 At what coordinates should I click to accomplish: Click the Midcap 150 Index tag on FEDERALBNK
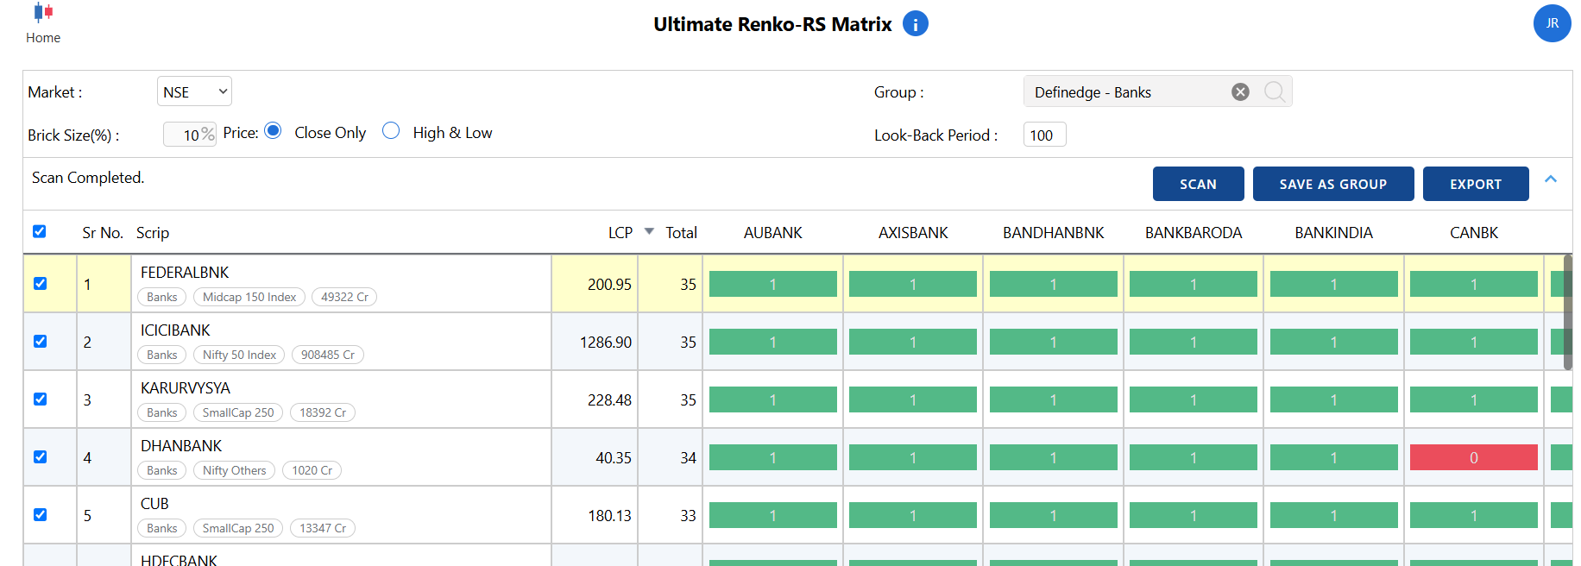[249, 297]
